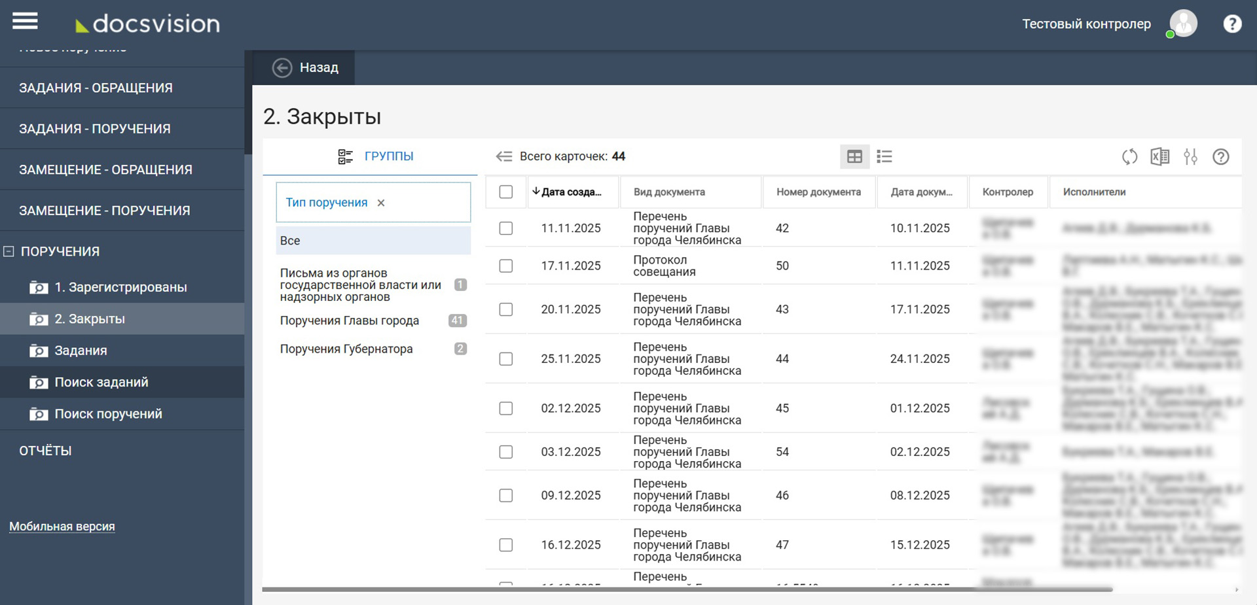
Task: Collapse the ПОРУЧЕНИЯ tree section
Action: 9,251
